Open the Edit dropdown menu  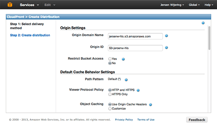tap(50, 5)
